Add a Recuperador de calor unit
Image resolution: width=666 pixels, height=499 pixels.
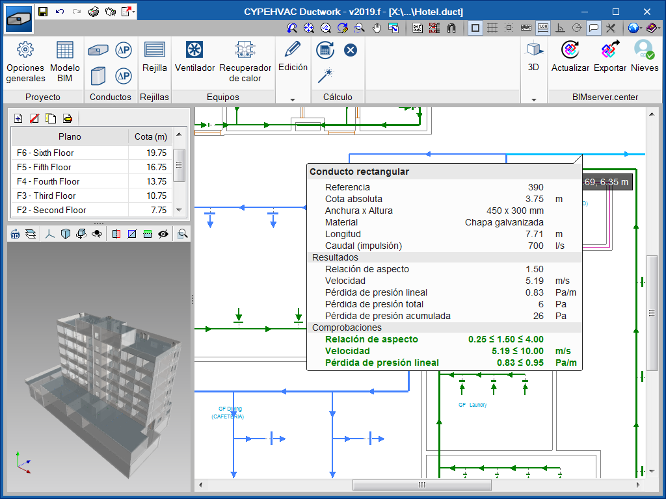(x=245, y=62)
